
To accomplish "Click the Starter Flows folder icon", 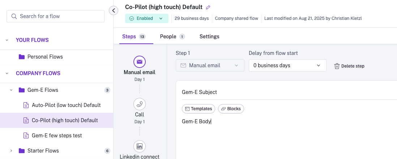I will (22, 151).
